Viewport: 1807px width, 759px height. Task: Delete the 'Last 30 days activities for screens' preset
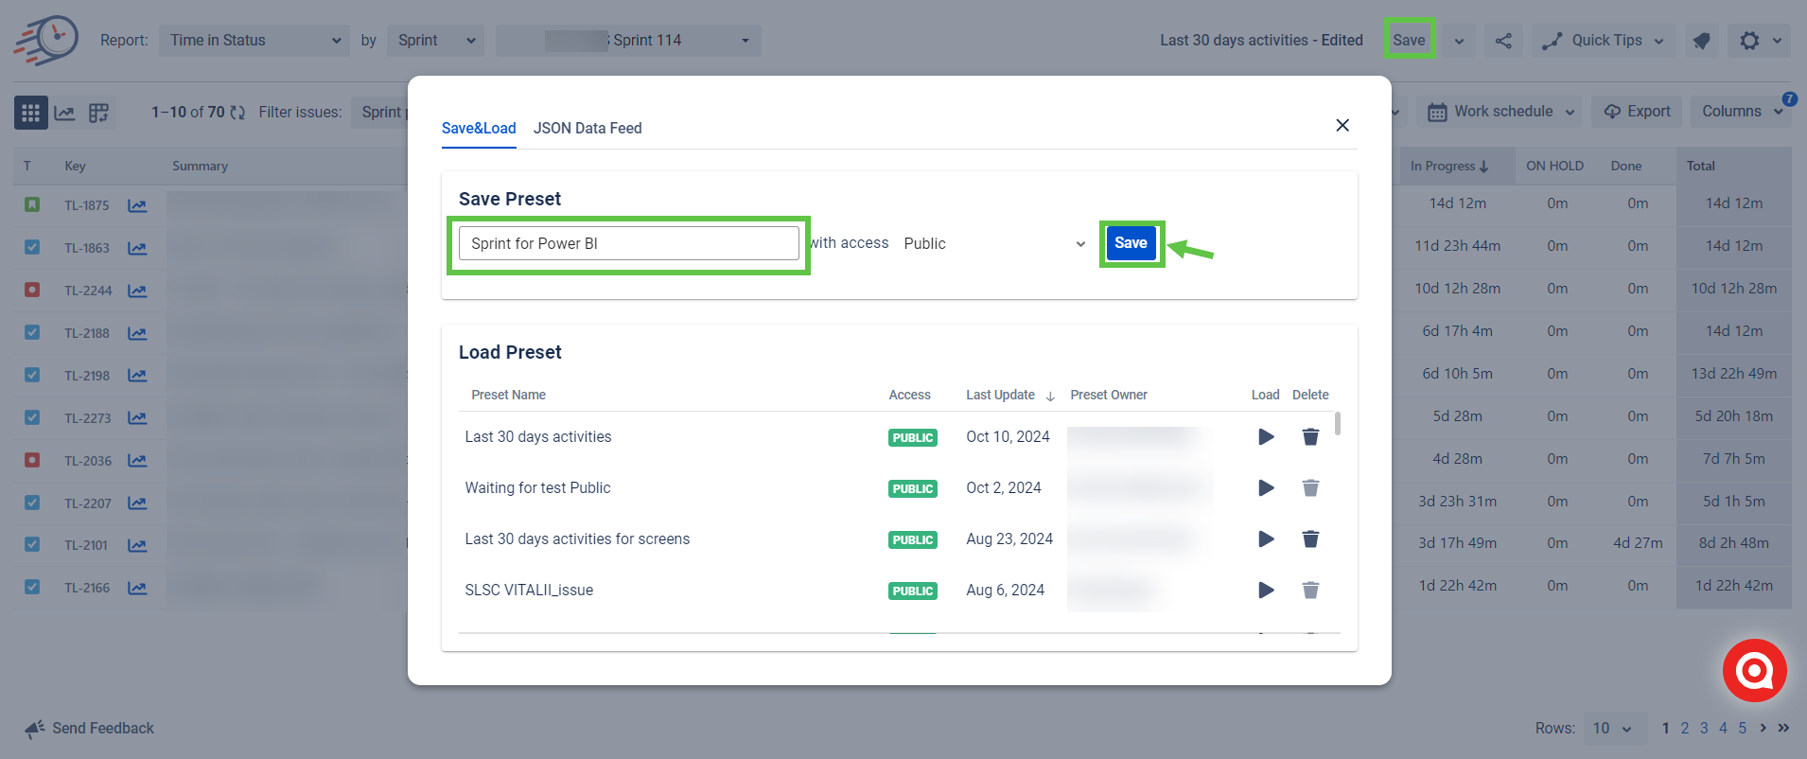point(1309,539)
